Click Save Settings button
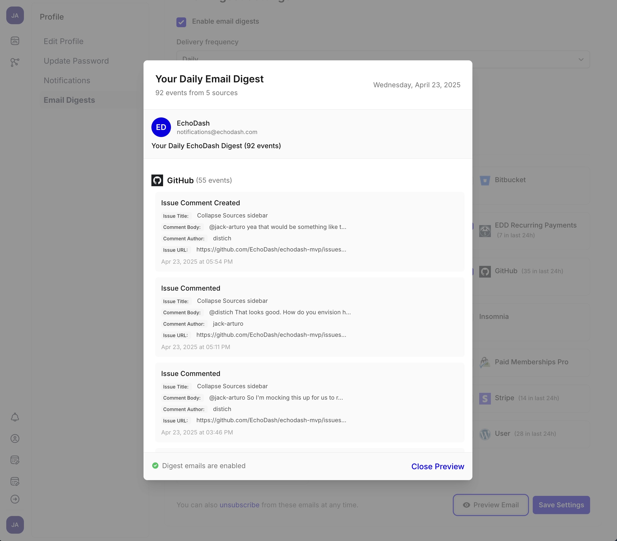 pyautogui.click(x=561, y=505)
